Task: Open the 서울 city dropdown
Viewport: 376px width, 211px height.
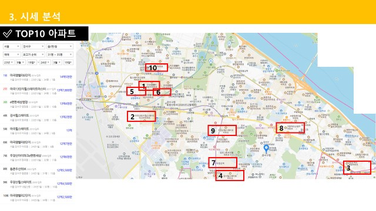Action: 12,46
